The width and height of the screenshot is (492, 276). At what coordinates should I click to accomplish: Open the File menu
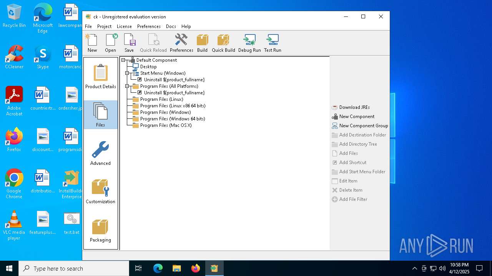click(x=88, y=26)
